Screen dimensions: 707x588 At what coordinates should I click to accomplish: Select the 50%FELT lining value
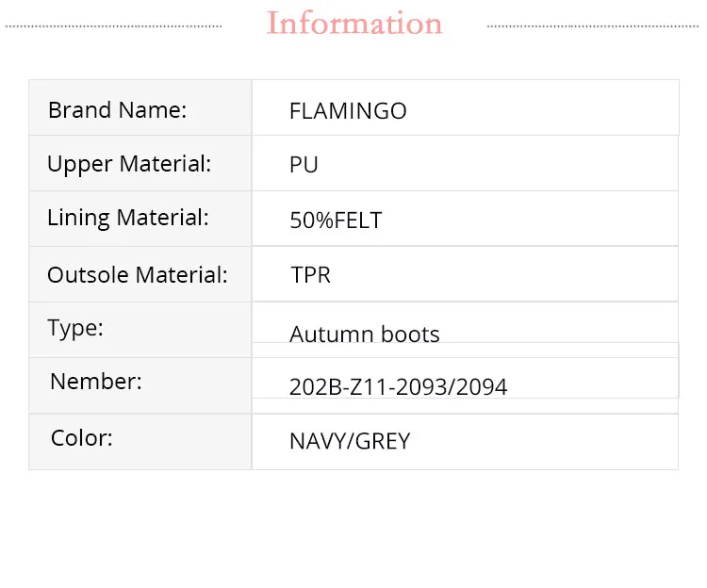click(x=336, y=220)
